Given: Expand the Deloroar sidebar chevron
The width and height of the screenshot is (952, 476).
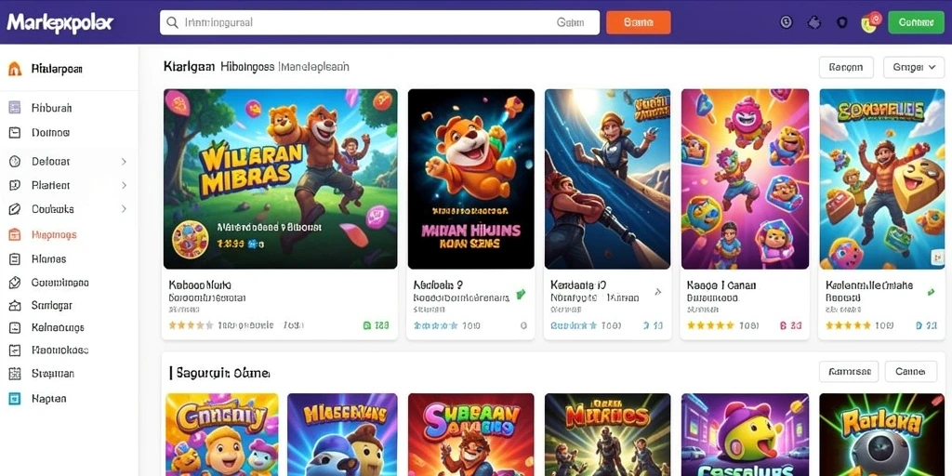Looking at the screenshot, I should [124, 162].
